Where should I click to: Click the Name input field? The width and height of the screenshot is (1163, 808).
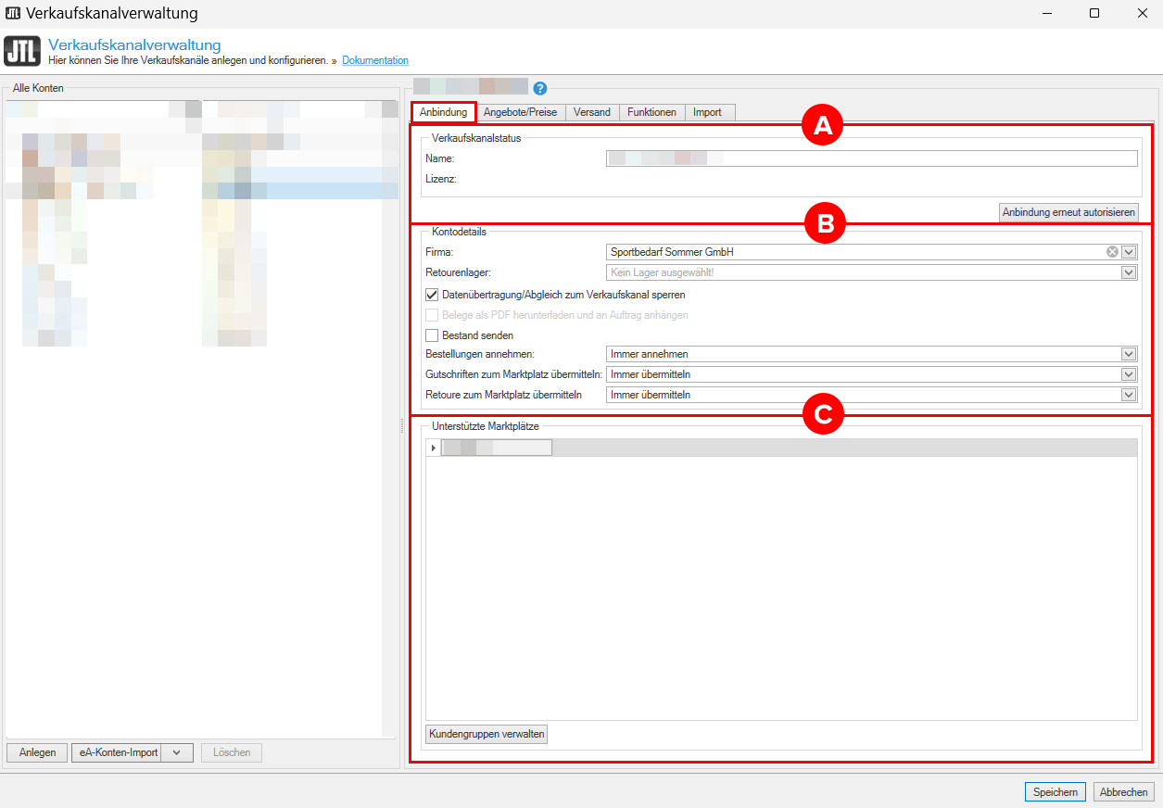(871, 158)
